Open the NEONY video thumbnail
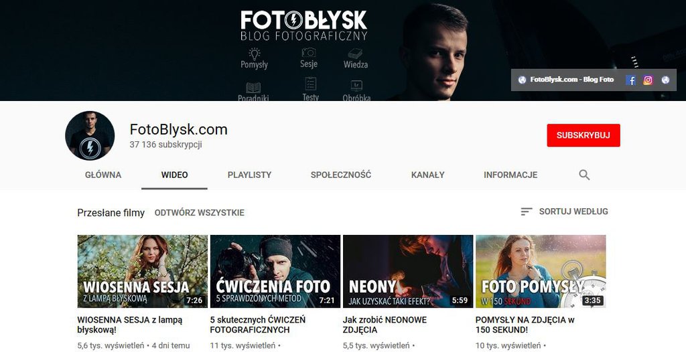686x352 pixels. (x=408, y=272)
